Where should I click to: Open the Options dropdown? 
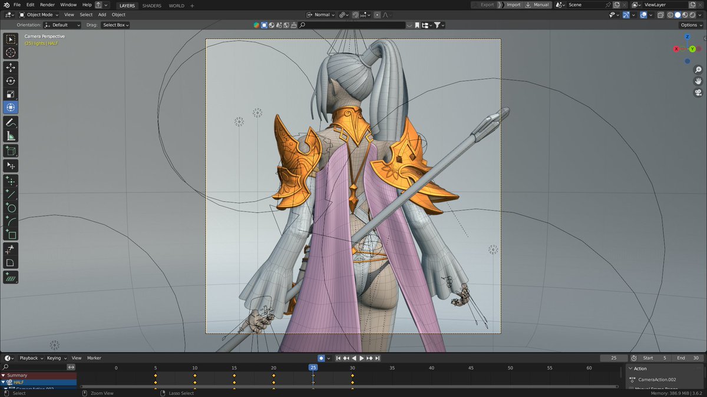point(691,25)
